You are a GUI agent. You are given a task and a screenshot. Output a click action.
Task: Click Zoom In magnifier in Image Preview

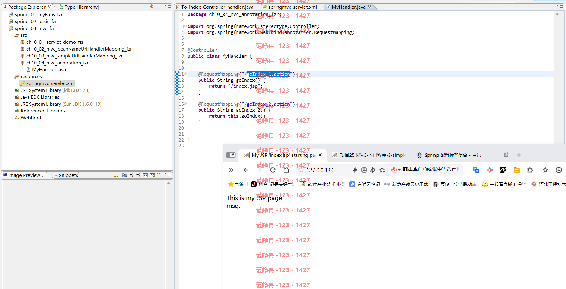click(139, 175)
